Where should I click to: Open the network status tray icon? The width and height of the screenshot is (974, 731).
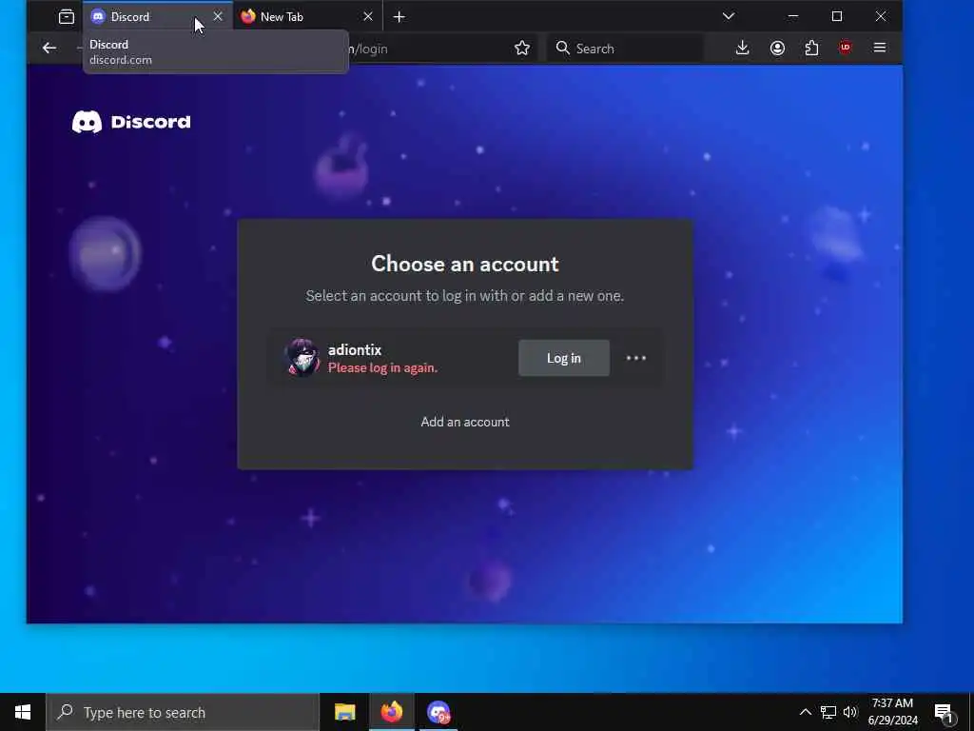pyautogui.click(x=828, y=712)
